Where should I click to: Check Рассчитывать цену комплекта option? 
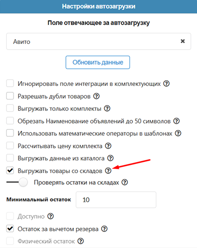10,146
